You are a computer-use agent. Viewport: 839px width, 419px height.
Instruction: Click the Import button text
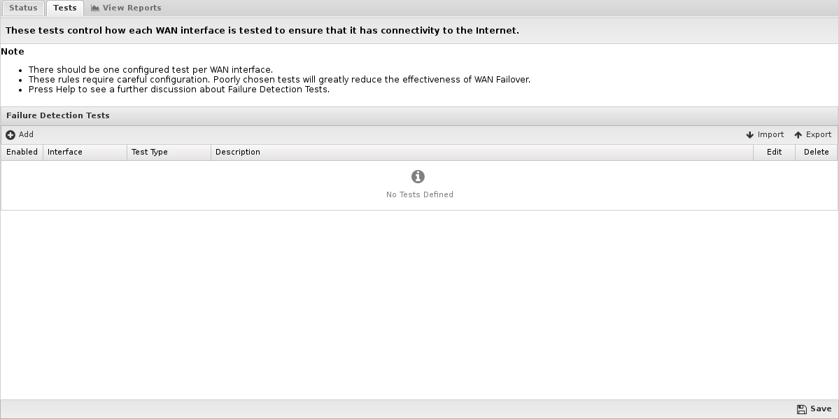pos(770,135)
